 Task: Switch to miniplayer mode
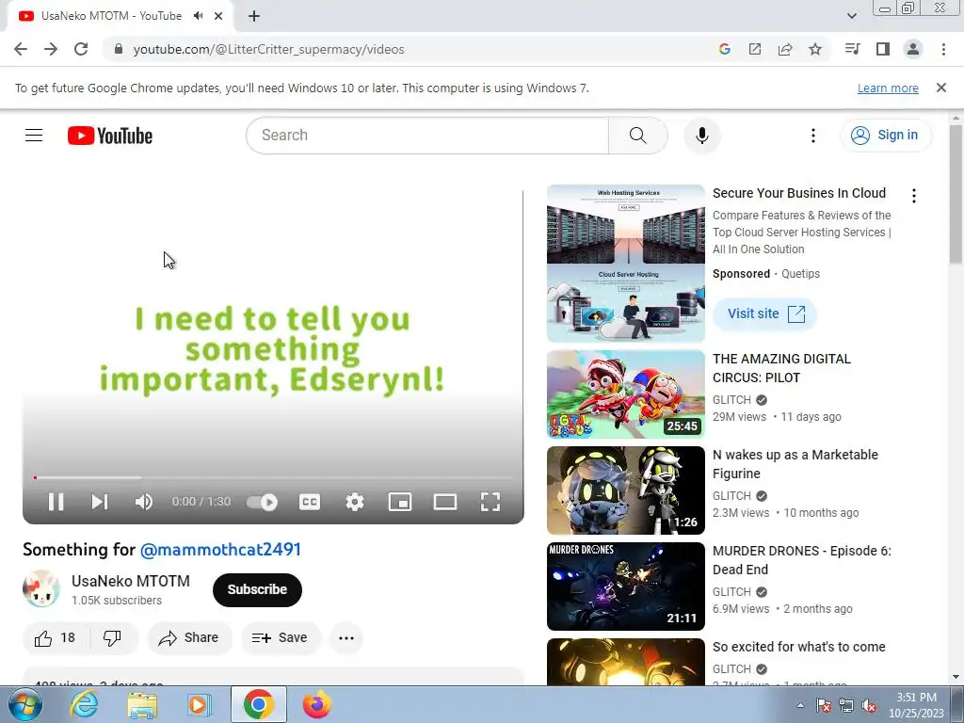click(399, 502)
